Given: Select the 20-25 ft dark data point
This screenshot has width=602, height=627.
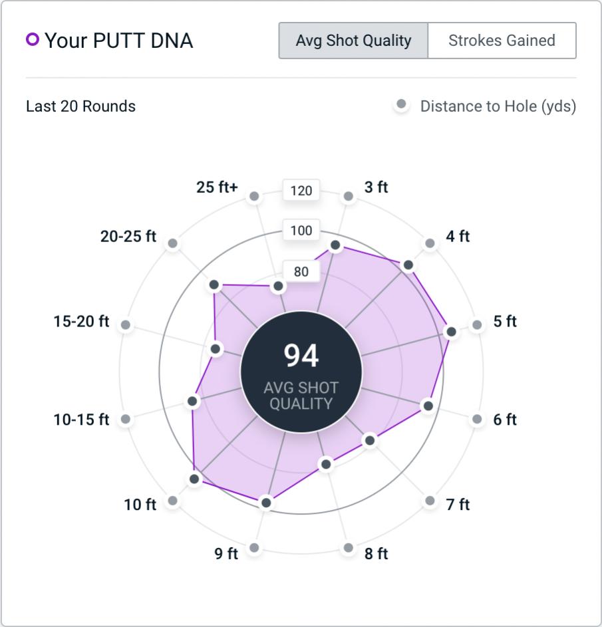Looking at the screenshot, I should tap(214, 285).
